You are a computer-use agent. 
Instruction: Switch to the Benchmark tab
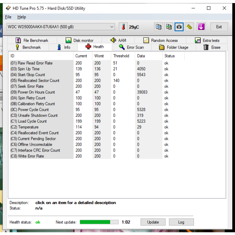tap(28, 47)
